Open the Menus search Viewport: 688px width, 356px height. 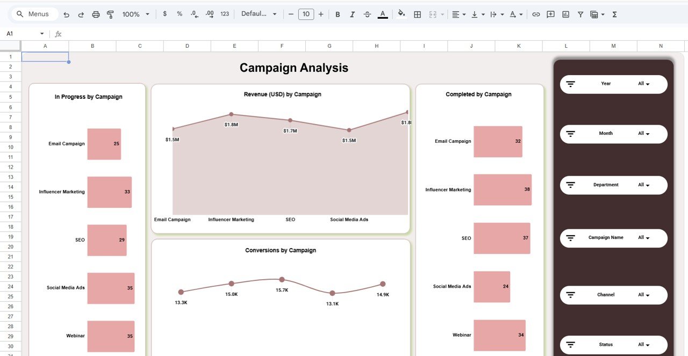click(x=34, y=14)
